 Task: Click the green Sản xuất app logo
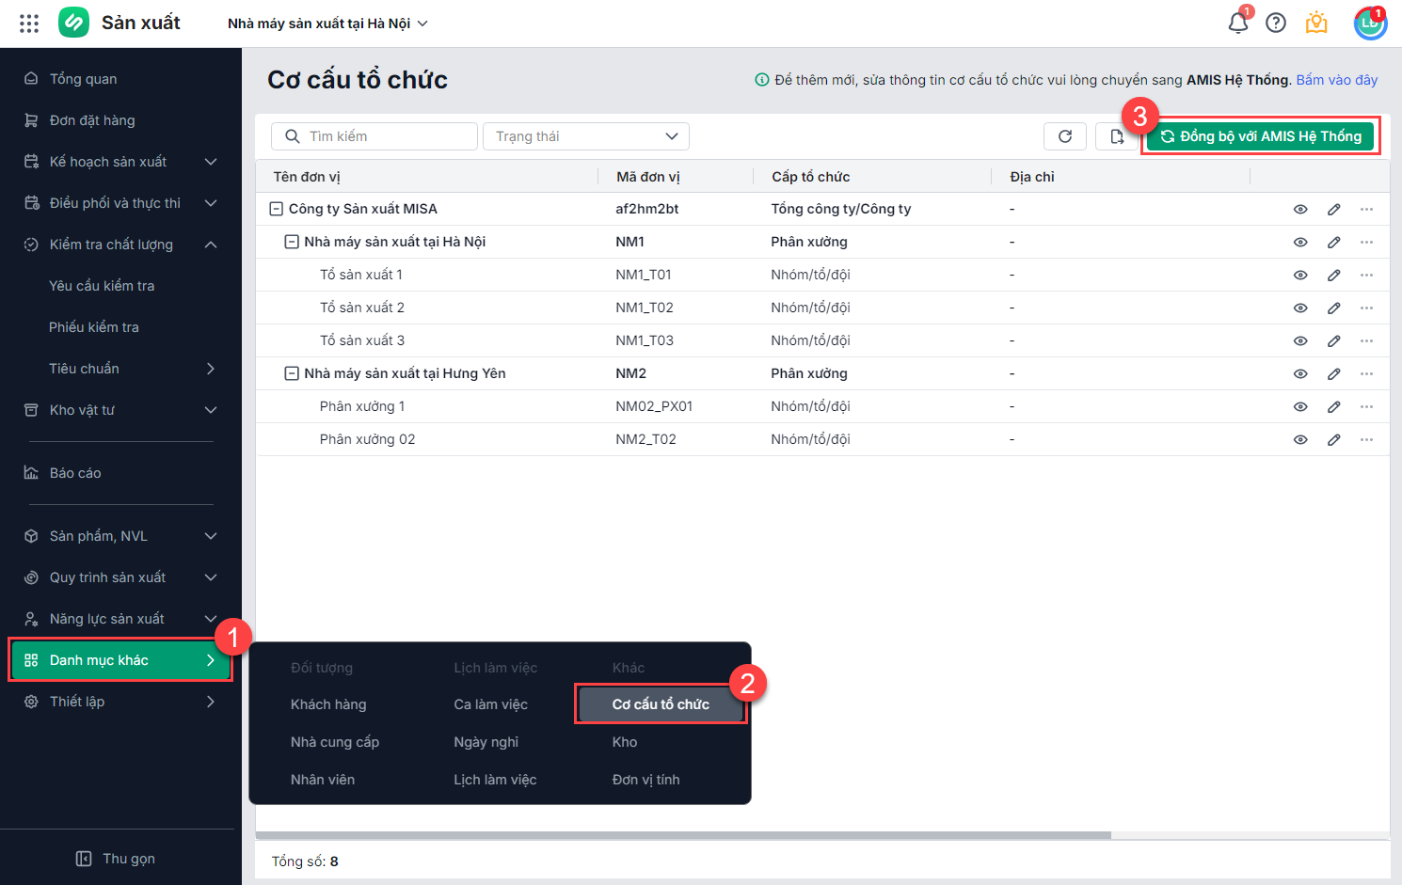click(x=73, y=23)
